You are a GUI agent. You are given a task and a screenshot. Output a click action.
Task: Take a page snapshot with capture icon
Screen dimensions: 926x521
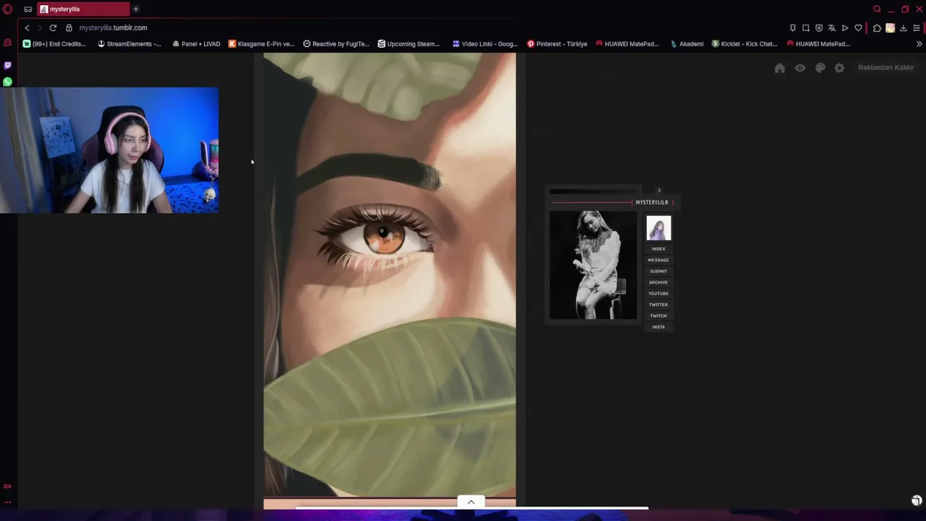pyautogui.click(x=806, y=27)
